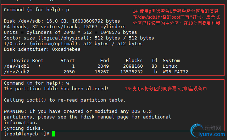Viewport: 227px width, 140px height.
Task: Click the Linux system type label
Action: tap(170, 66)
